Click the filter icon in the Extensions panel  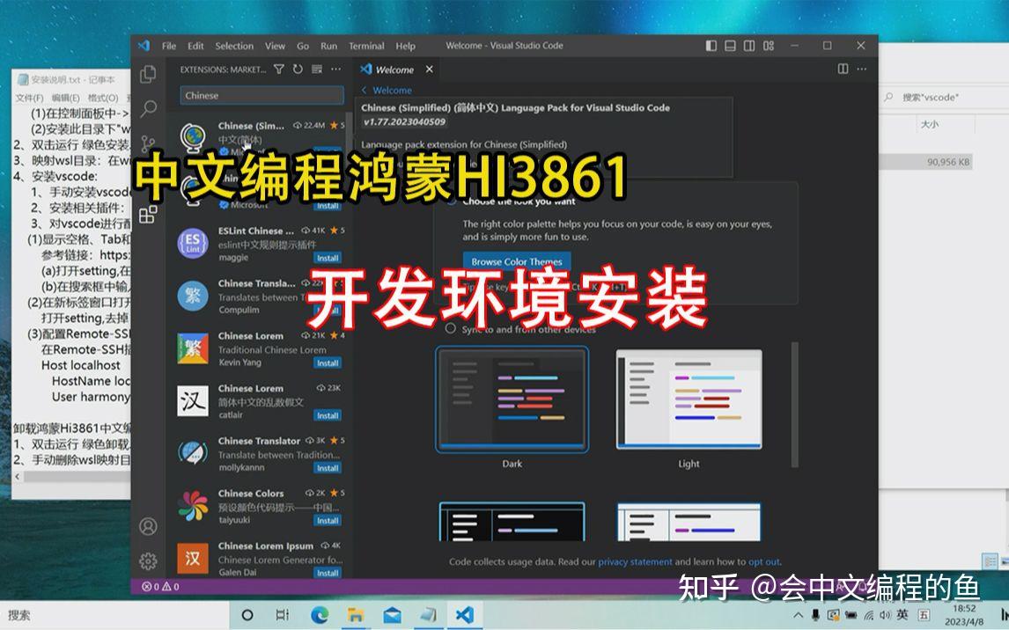pos(279,69)
